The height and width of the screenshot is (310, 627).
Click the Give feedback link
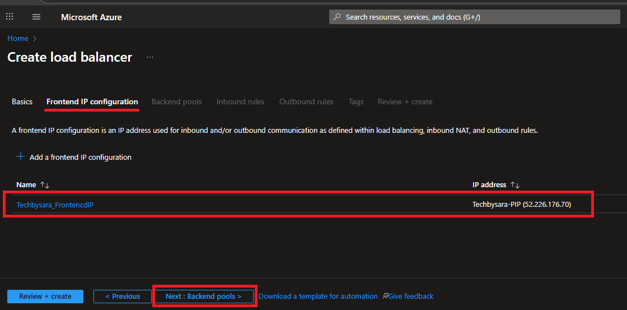tap(411, 297)
